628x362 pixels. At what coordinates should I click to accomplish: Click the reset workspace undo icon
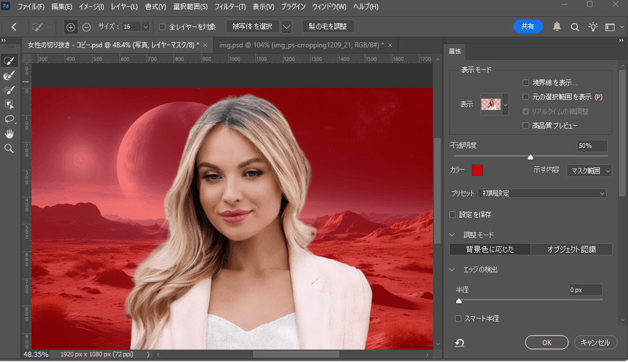pyautogui.click(x=459, y=343)
